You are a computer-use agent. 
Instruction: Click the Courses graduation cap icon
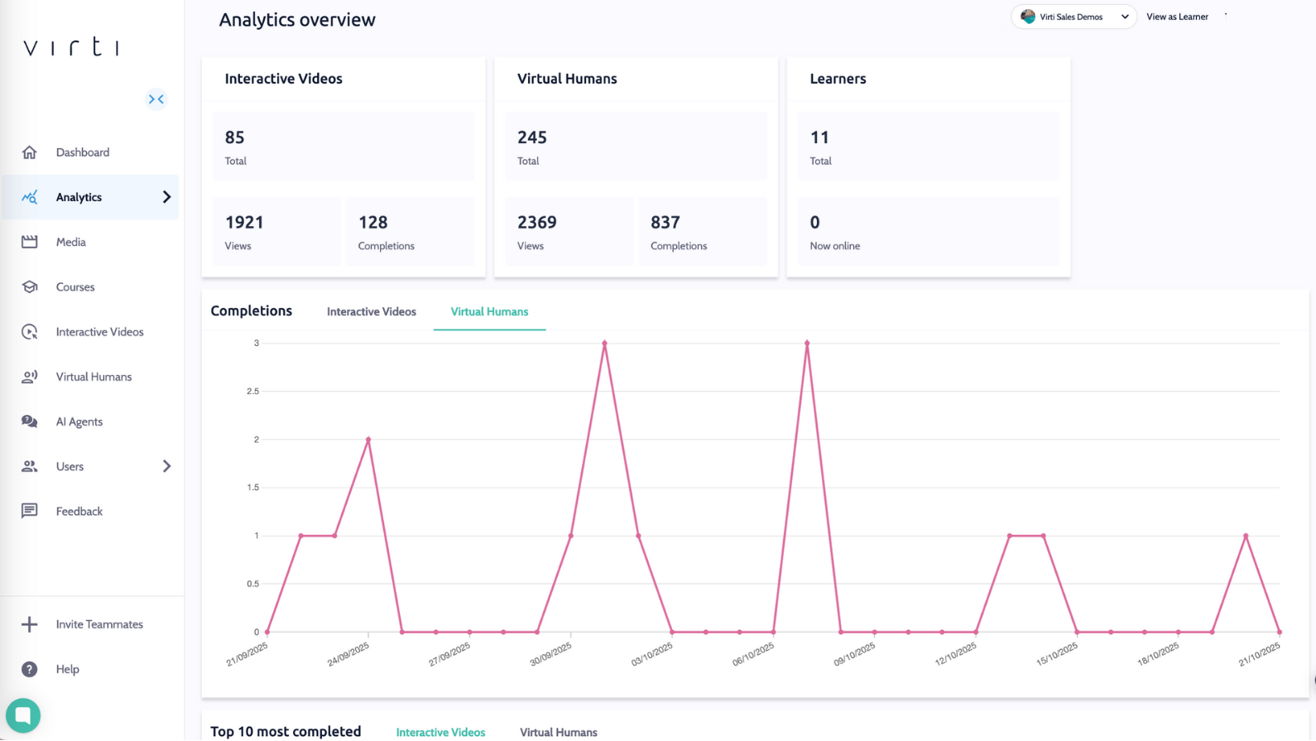coord(30,287)
